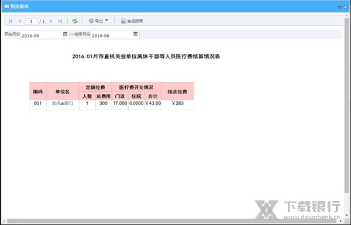The height and width of the screenshot is (225, 351).
Task: Select the cell with code 001
Action: point(38,105)
